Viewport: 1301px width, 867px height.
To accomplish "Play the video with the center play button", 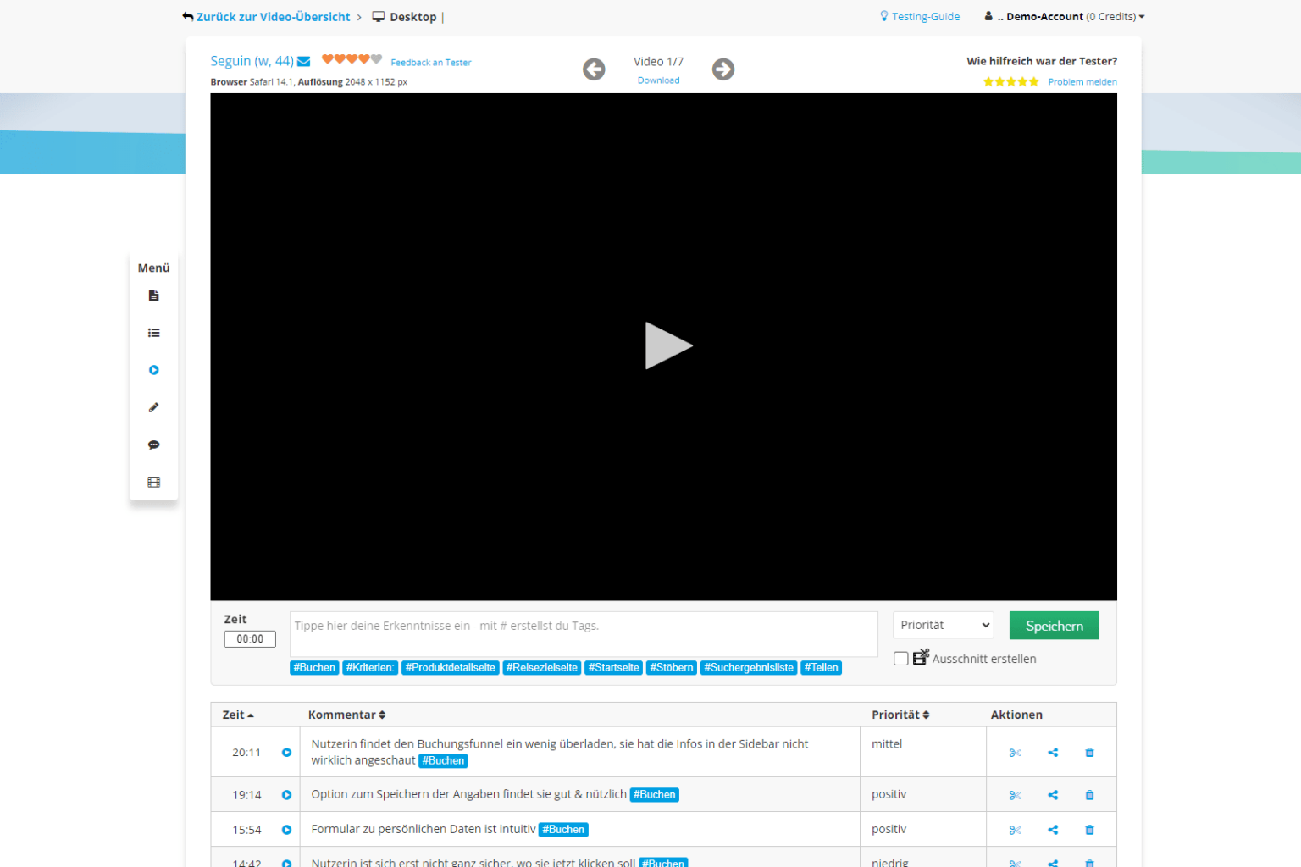I will point(667,345).
